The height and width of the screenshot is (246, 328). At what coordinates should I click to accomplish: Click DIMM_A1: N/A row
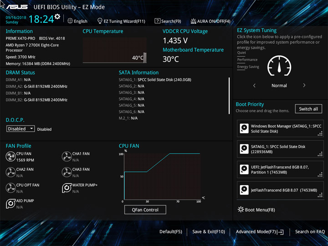[18, 80]
